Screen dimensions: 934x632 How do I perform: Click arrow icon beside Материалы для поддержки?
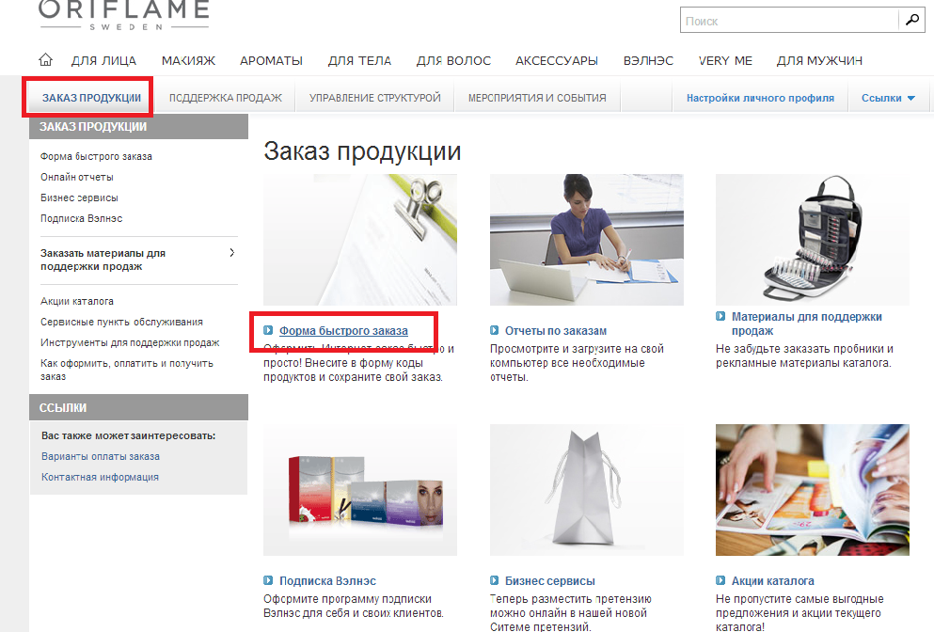point(720,316)
